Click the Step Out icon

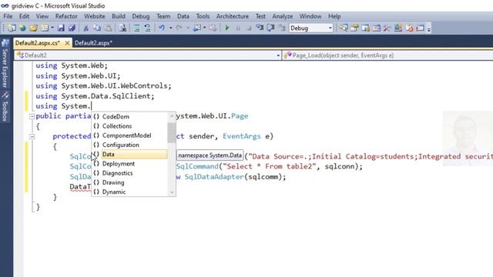[x=282, y=28]
